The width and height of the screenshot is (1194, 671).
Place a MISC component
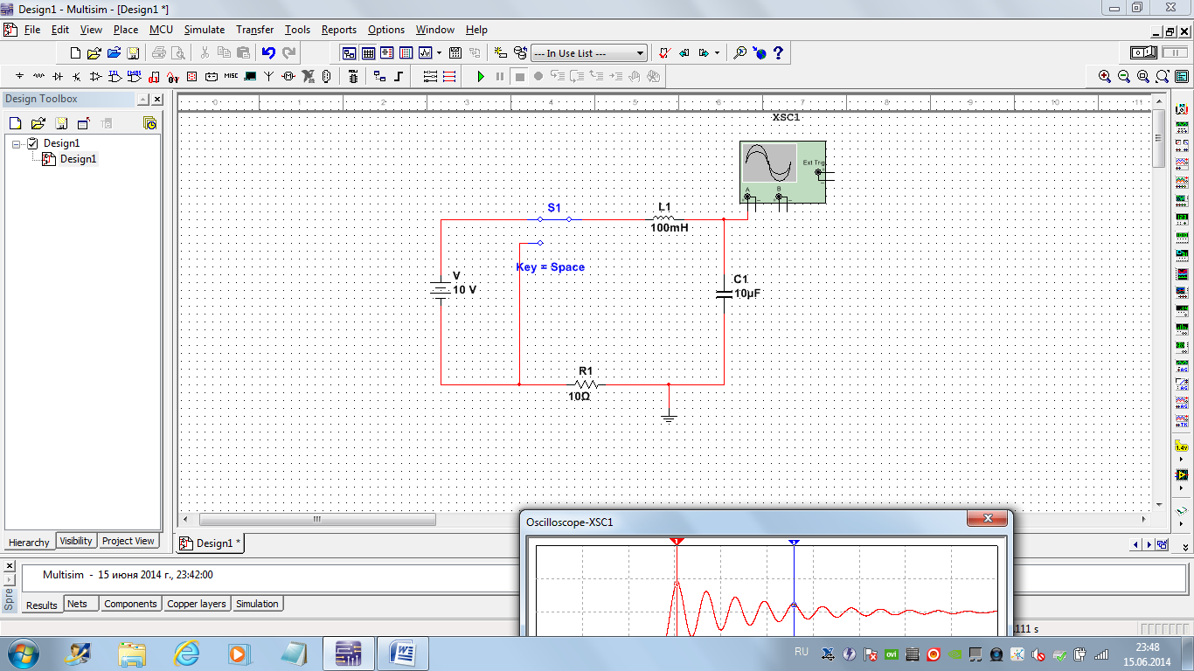click(231, 76)
